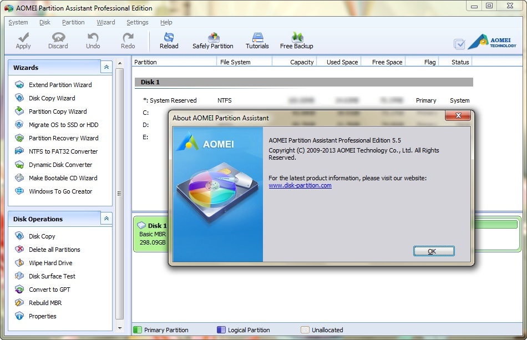The width and height of the screenshot is (527, 340).
Task: Click the sidebar scrollbar down arrow
Action: (x=120, y=328)
